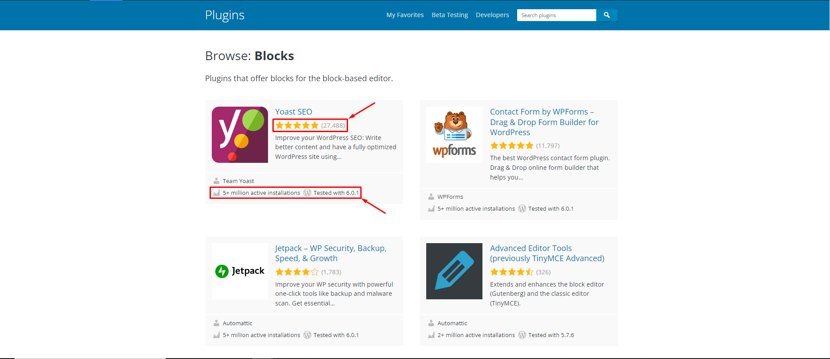This screenshot has height=359, width=830.
Task: Click installations chart icon in Advanced Editor Tools card
Action: click(x=431, y=335)
